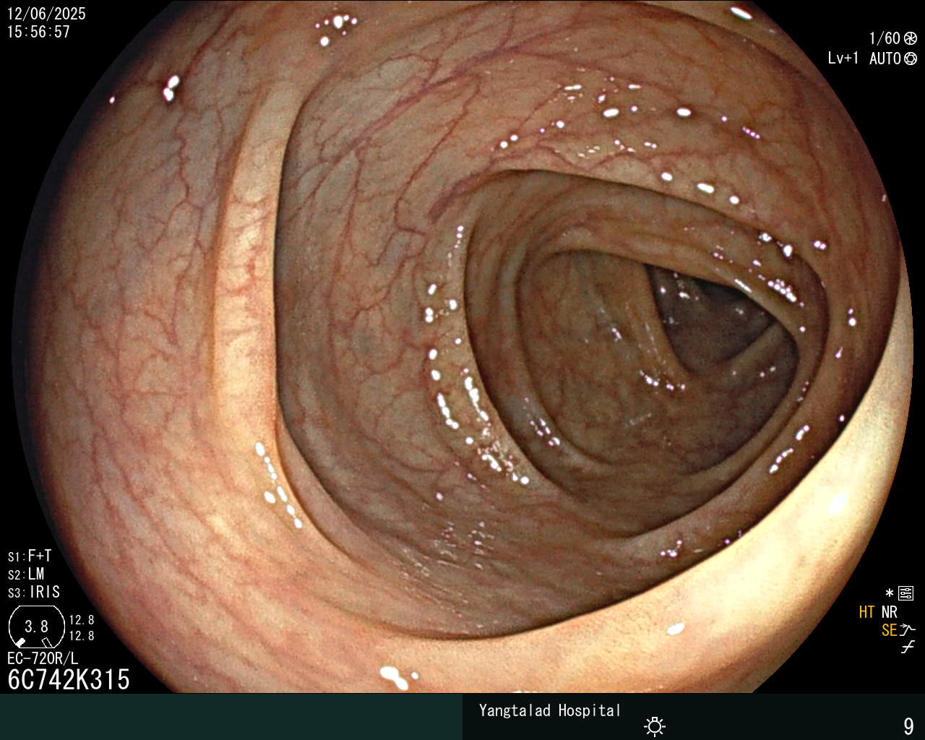This screenshot has width=925, height=740.
Task: Click the 6C742K315 serial number
Action: coord(69,679)
